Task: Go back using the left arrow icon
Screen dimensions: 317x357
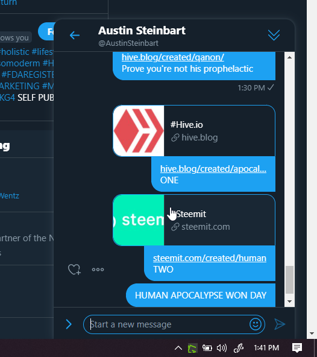Action: [75, 36]
